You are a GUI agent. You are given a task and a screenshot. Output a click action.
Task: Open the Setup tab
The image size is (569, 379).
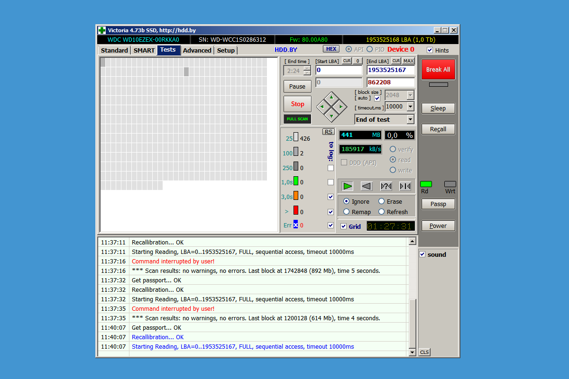[x=226, y=50]
